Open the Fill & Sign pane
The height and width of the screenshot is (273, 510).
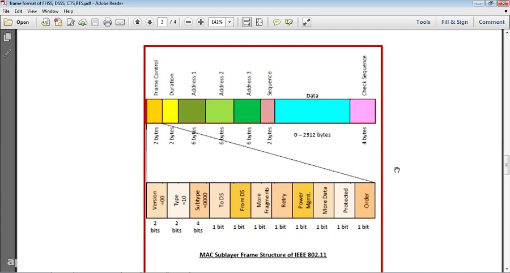point(454,22)
